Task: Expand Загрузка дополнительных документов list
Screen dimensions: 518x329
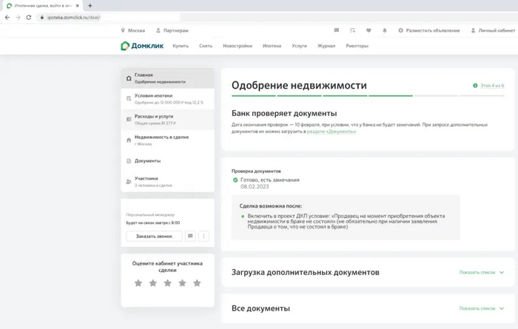Action: tap(481, 273)
